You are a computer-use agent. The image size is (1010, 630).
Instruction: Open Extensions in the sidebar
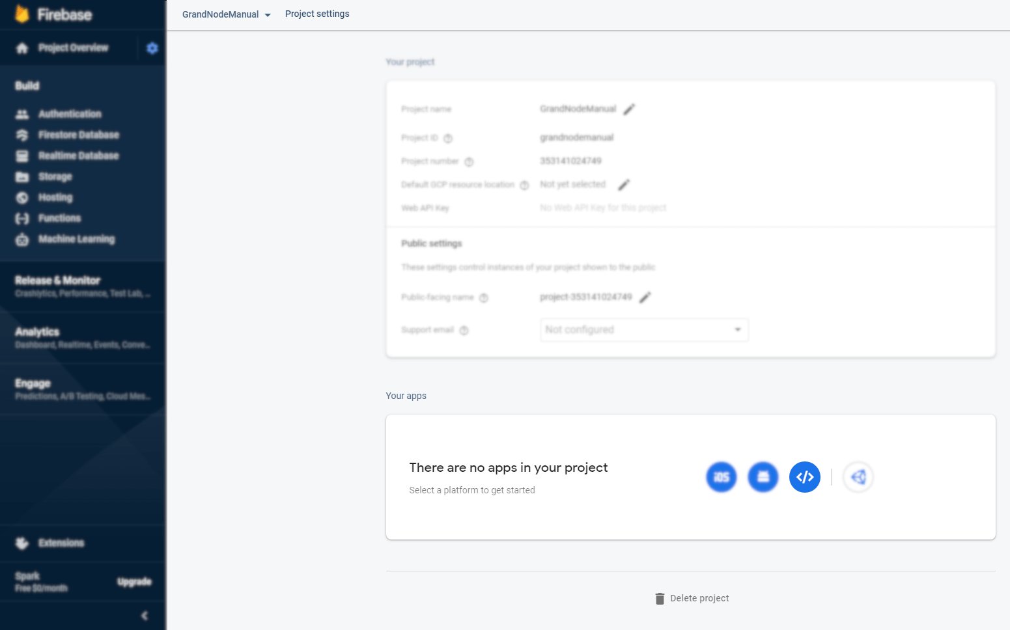click(x=61, y=543)
